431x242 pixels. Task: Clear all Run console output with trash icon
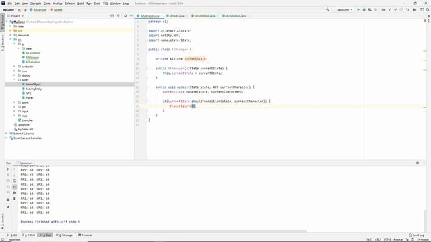15,198
